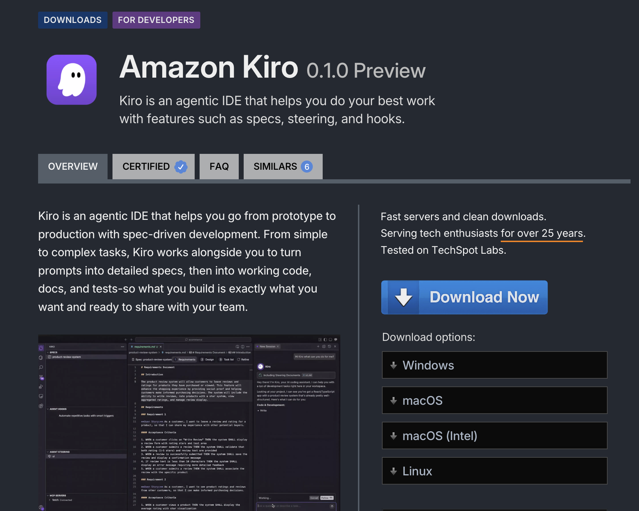Expand the macOS (Intel) download option

coord(494,436)
